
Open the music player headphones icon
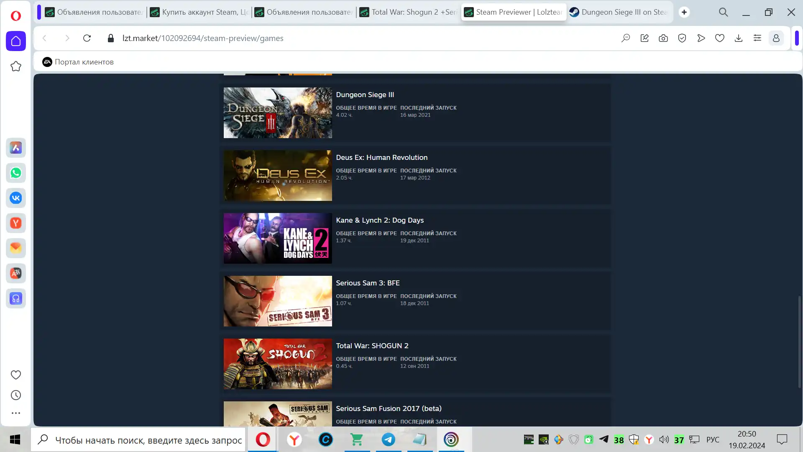(x=16, y=298)
